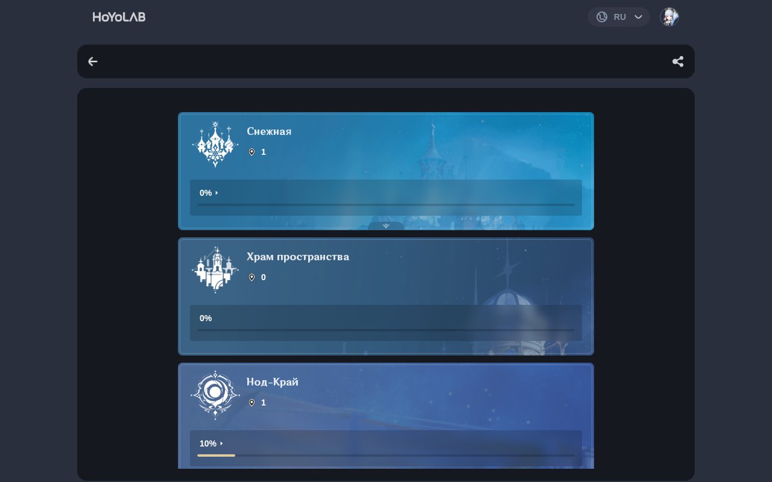Click the Снежная region emblem
This screenshot has height=482, width=772.
(x=215, y=145)
